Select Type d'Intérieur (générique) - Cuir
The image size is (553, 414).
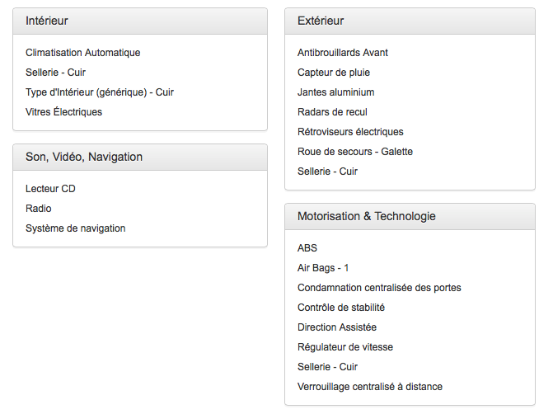pos(100,92)
